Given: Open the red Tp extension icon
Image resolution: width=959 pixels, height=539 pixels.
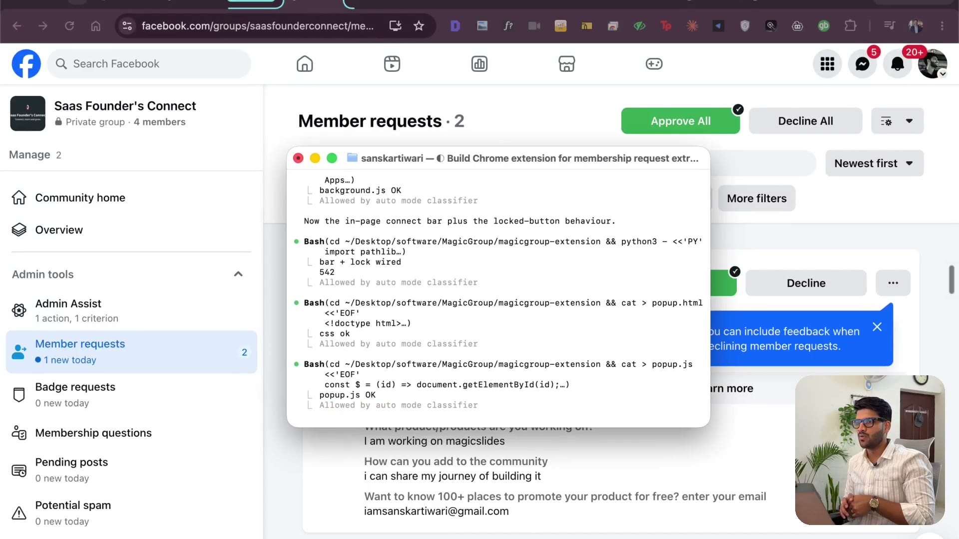Looking at the screenshot, I should (666, 25).
